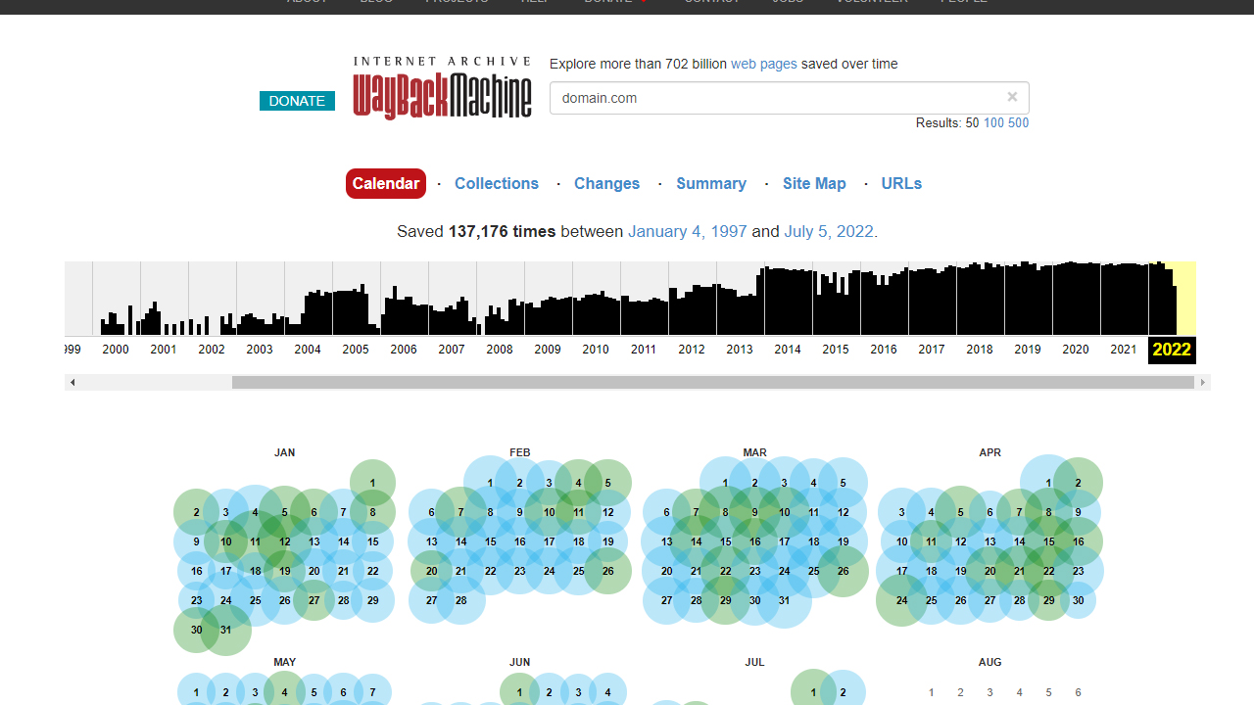The image size is (1254, 705).
Task: Open the Site Map tab
Action: pyautogui.click(x=814, y=183)
